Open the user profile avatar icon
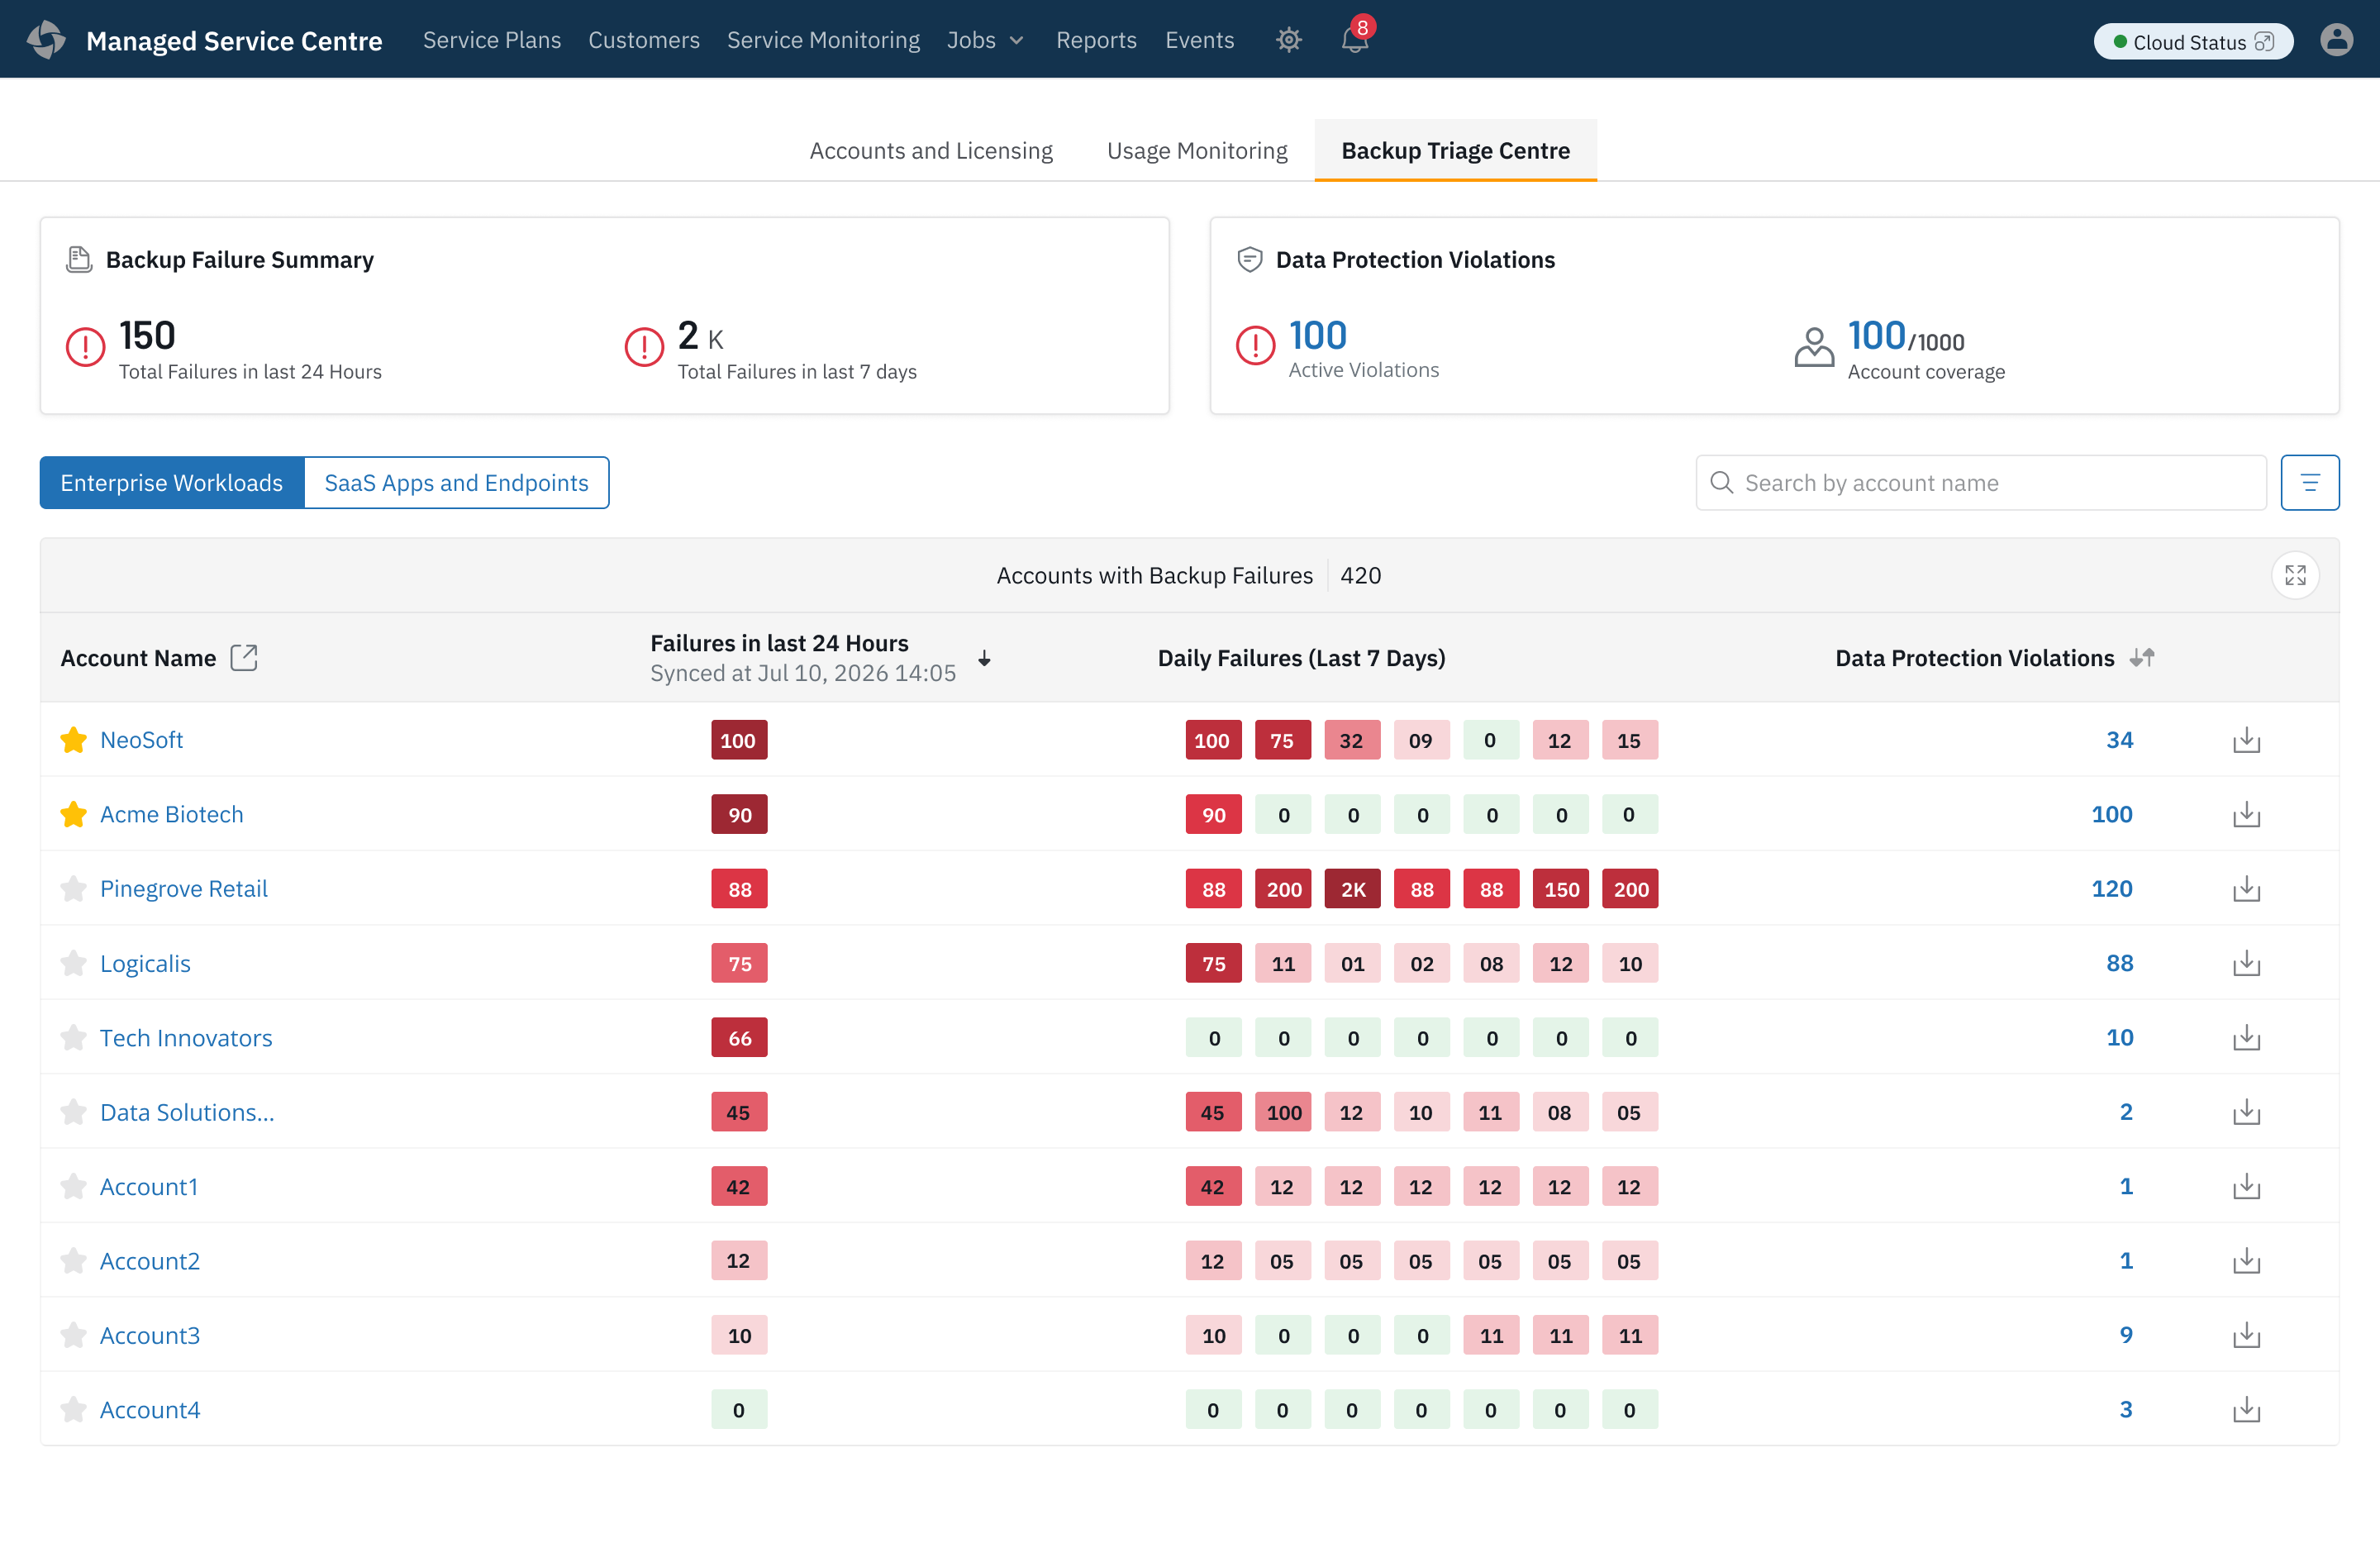This screenshot has height=1567, width=2380. [x=2336, y=40]
